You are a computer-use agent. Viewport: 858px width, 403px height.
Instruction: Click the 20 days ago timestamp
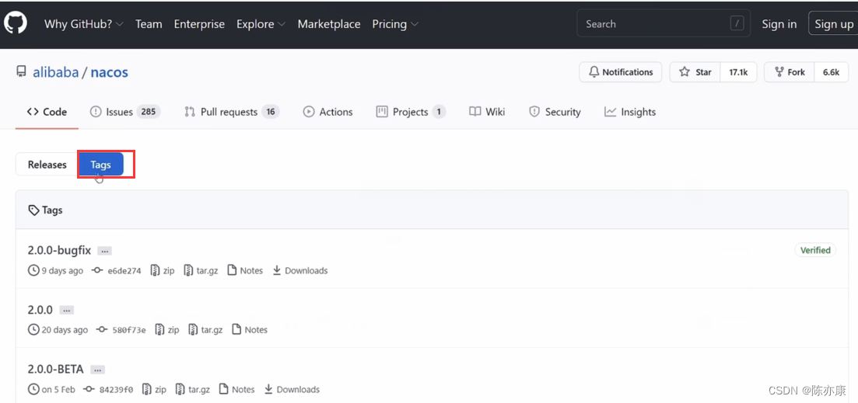tap(58, 330)
